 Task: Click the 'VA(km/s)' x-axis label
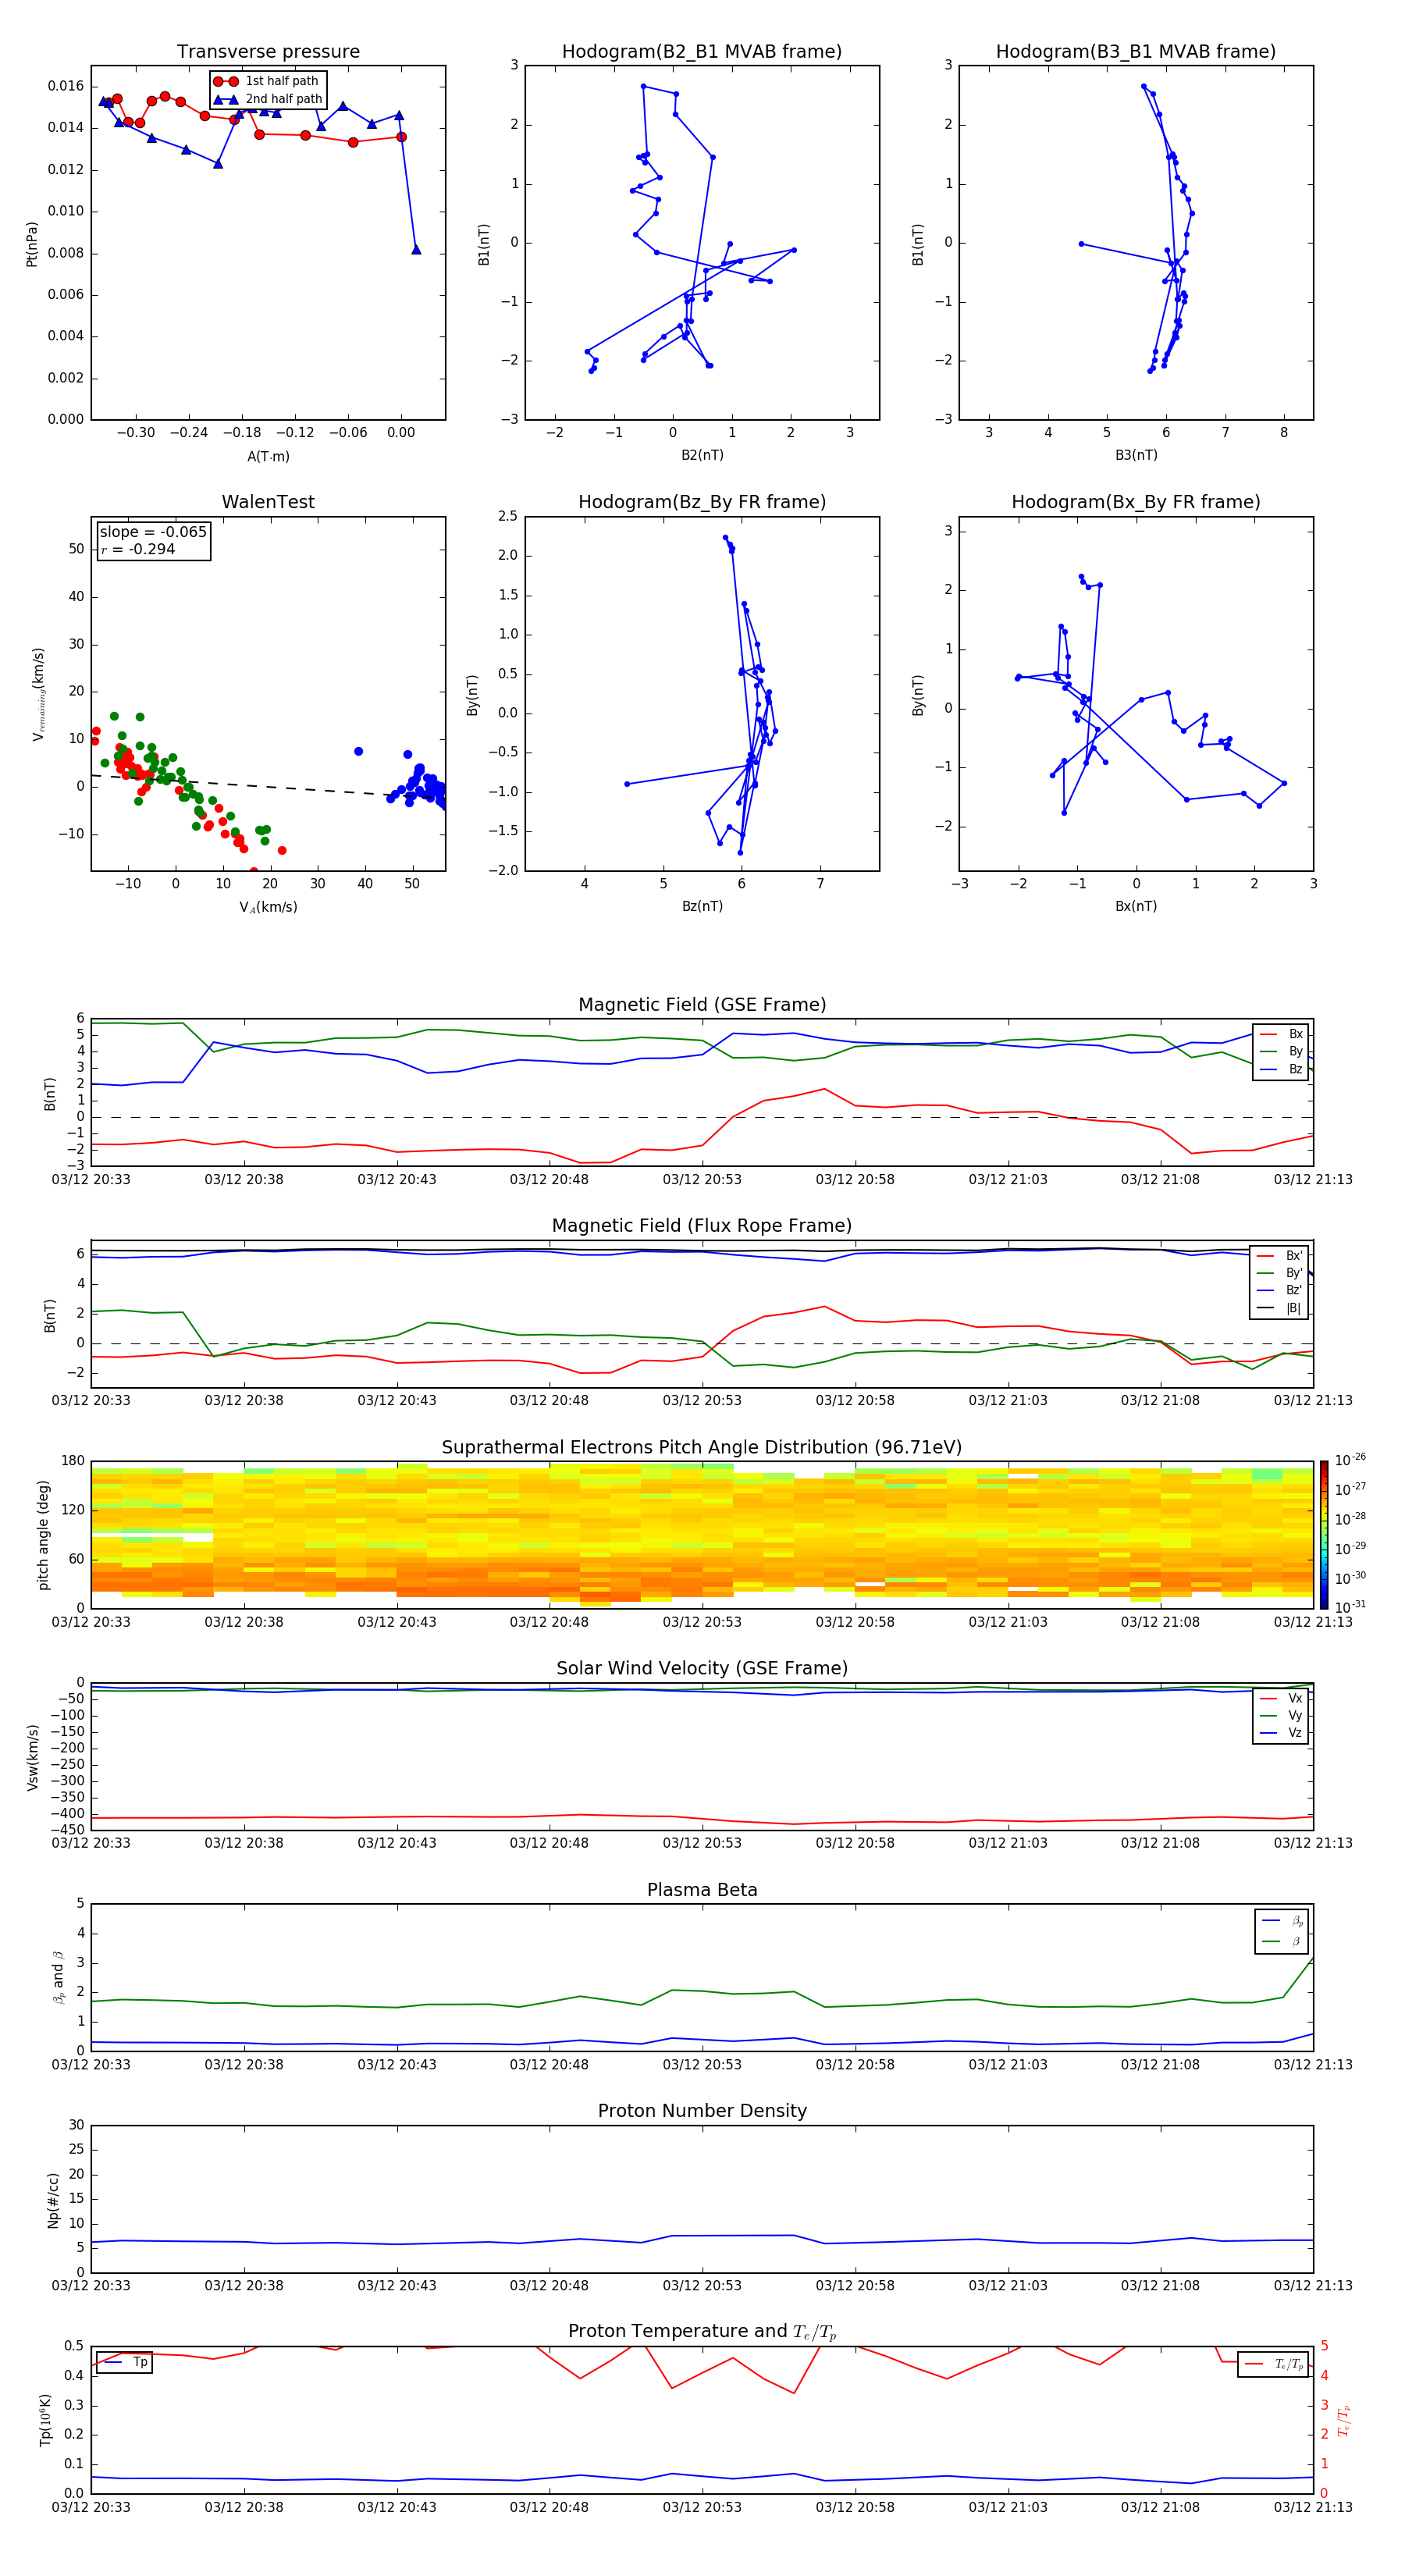268,907
